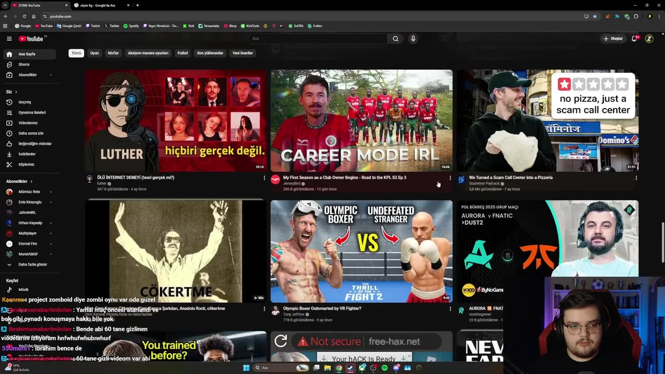665x374 pixels.
Task: Open Abonelikler in the sidebar
Action: [x=29, y=75]
